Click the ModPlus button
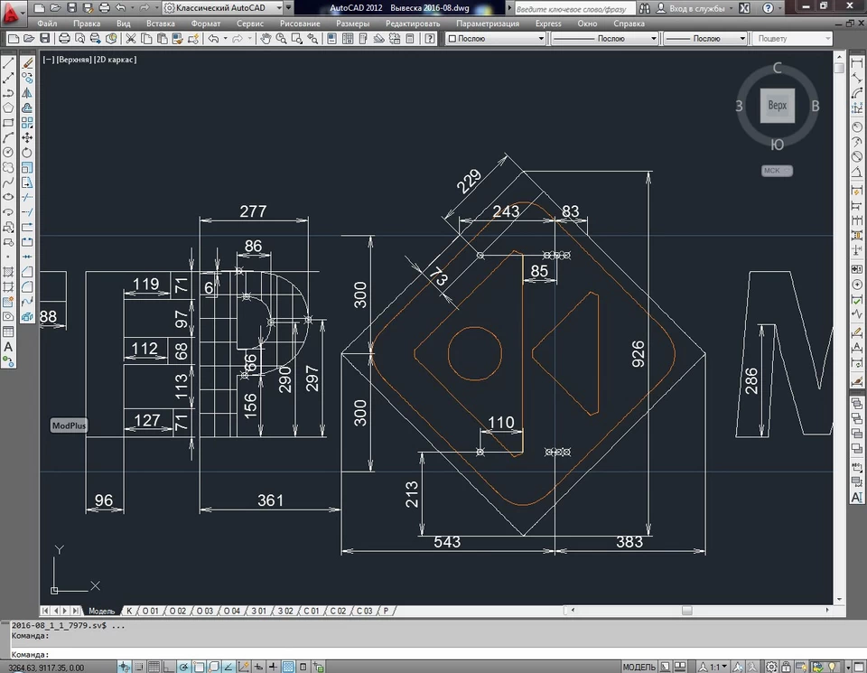The width and height of the screenshot is (867, 673). pyautogui.click(x=69, y=425)
